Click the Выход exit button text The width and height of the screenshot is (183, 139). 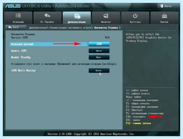click(x=168, y=6)
